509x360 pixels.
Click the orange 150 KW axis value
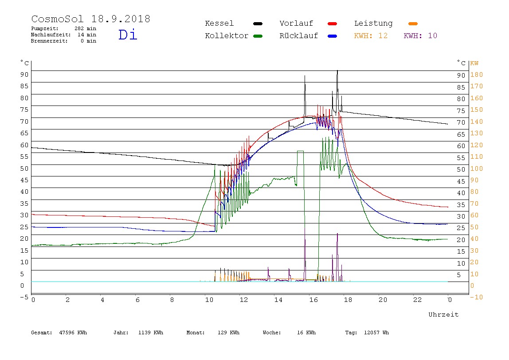(477, 110)
